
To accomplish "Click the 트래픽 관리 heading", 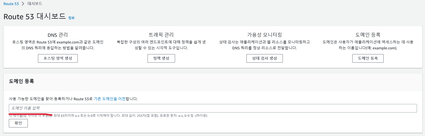I will (x=161, y=35).
